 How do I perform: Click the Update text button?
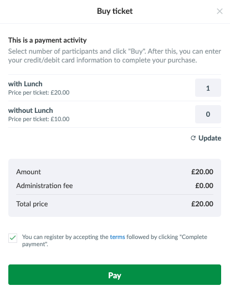click(209, 138)
